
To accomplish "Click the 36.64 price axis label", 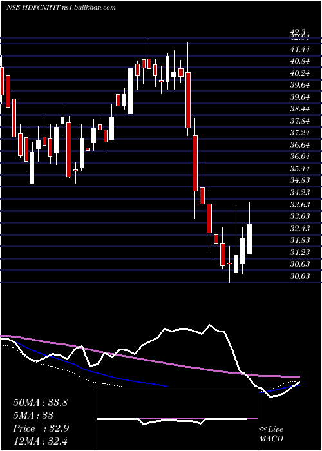I will point(300,145).
